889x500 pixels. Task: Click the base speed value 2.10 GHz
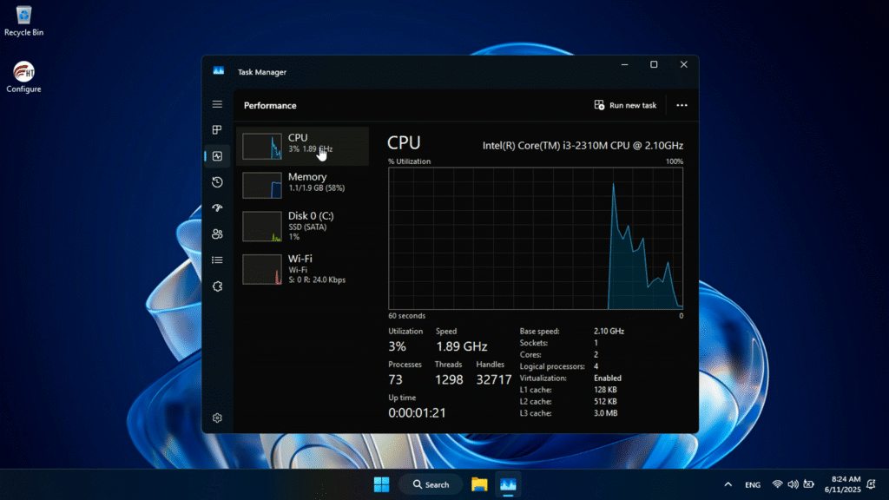(x=609, y=331)
